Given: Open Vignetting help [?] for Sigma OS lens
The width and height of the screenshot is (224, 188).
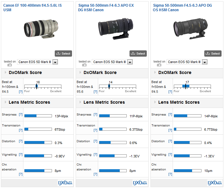Looking at the screenshot, I should pos(170,154).
